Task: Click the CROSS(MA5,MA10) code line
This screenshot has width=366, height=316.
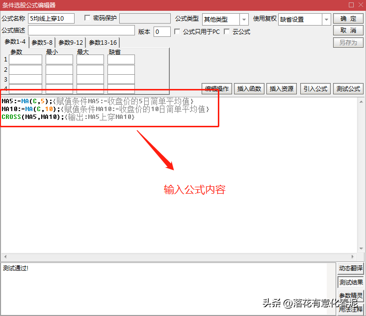Action: coord(68,116)
